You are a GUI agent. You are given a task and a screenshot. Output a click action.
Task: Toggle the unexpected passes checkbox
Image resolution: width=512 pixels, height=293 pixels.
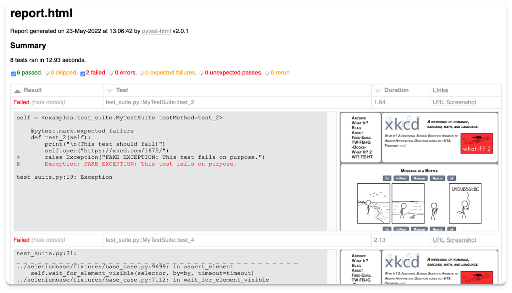click(201, 74)
